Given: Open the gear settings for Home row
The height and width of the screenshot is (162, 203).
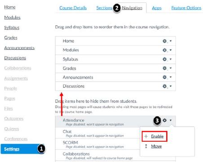Looking at the screenshot, I should click(x=165, y=41).
